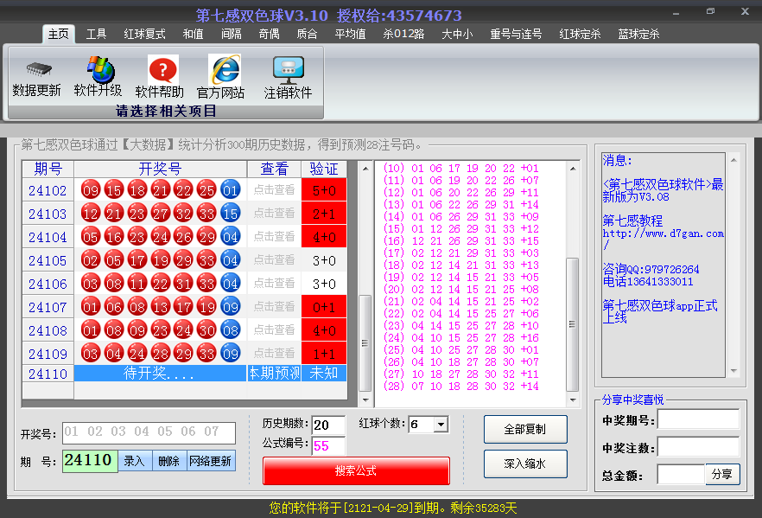Click 点击查看 for period 24103
This screenshot has height=518, width=762.
pos(274,213)
